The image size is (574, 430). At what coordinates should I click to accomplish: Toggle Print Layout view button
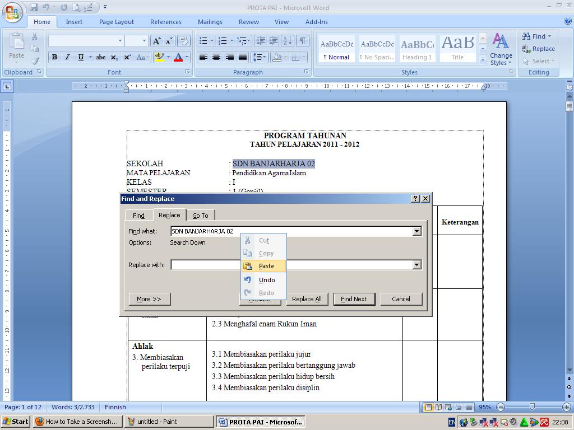[x=428, y=407]
